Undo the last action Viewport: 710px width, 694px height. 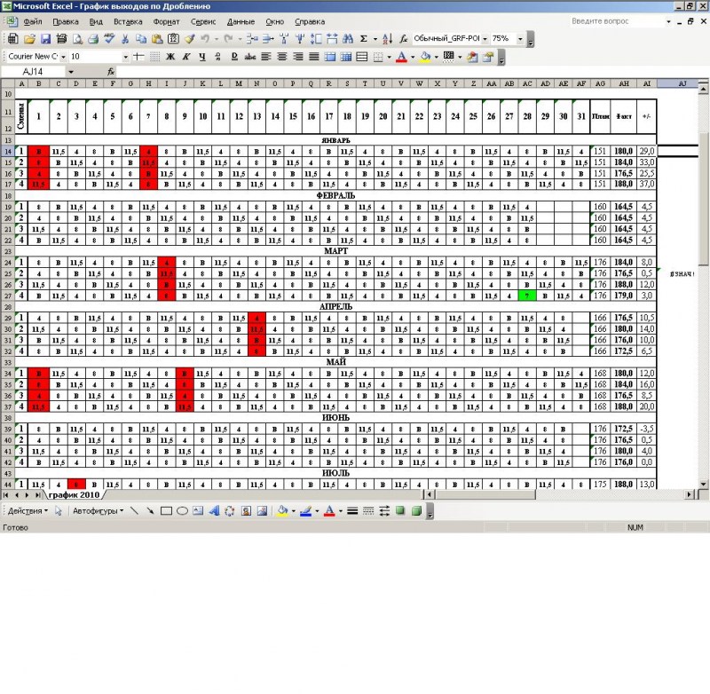coord(205,39)
